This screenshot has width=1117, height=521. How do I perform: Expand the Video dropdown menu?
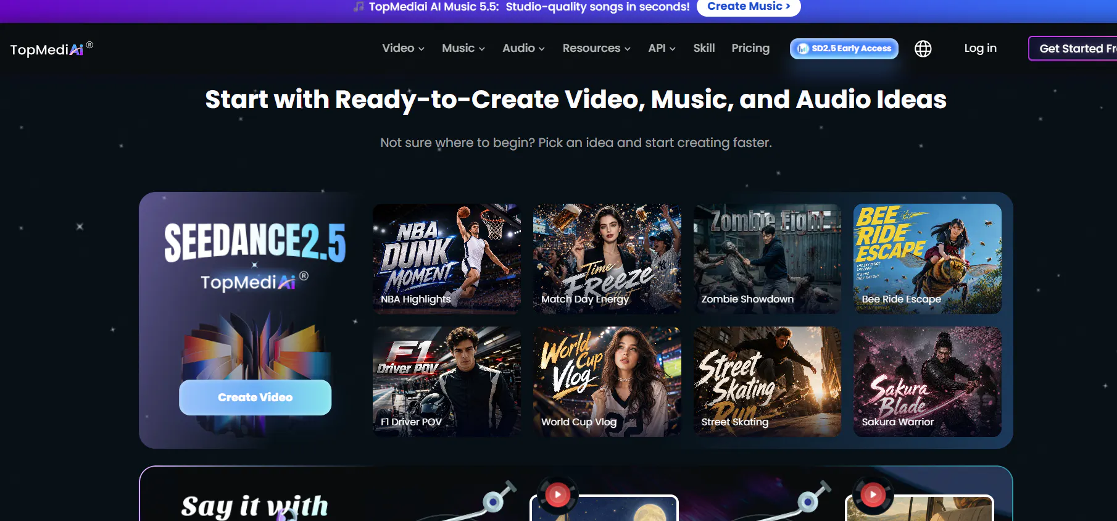coord(403,48)
